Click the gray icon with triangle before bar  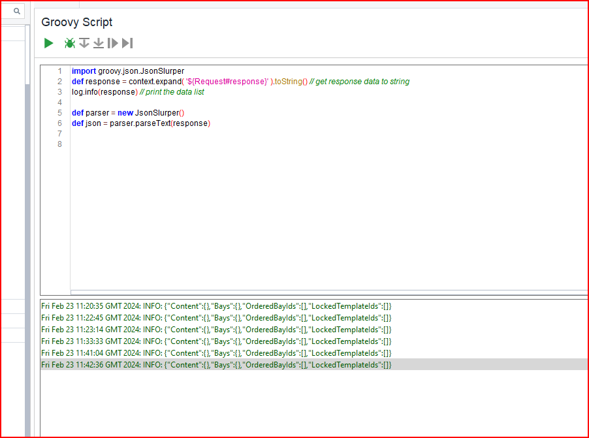(127, 43)
